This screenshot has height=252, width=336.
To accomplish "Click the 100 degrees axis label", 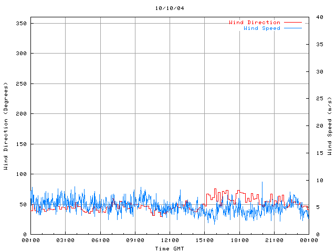I will click(21, 174).
